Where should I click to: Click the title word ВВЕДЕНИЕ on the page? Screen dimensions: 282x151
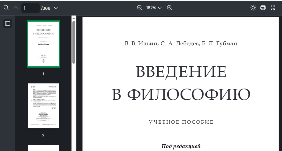181,72
